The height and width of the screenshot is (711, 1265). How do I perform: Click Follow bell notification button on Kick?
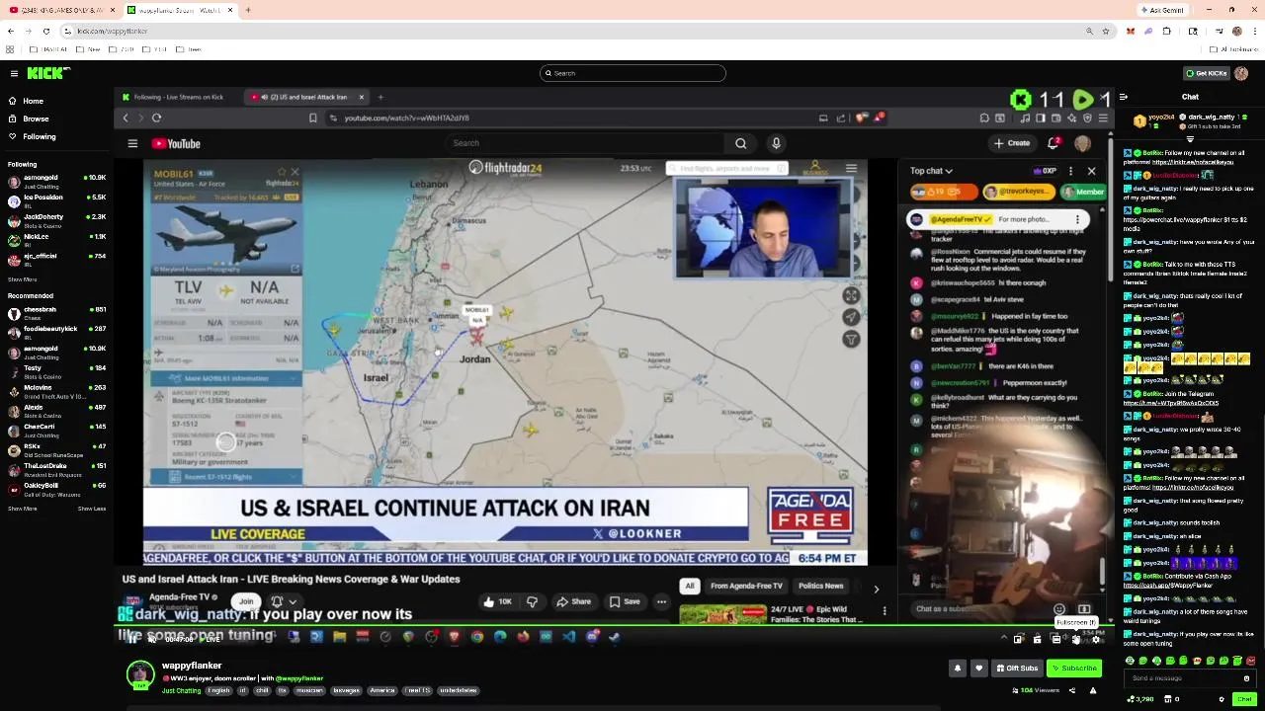pos(957,669)
